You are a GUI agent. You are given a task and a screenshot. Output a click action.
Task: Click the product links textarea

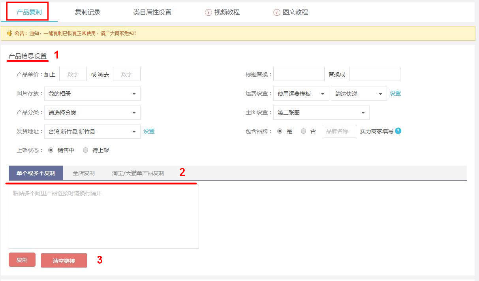pyautogui.click(x=104, y=217)
